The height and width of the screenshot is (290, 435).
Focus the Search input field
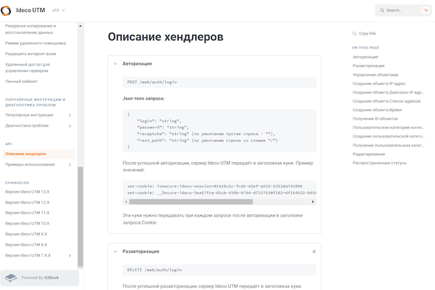coord(403,10)
